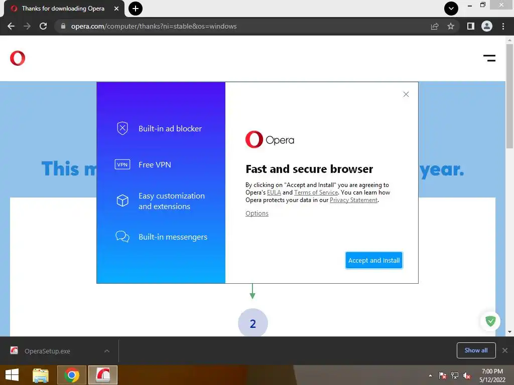View site security lock information
514x385 pixels.
(x=63, y=26)
